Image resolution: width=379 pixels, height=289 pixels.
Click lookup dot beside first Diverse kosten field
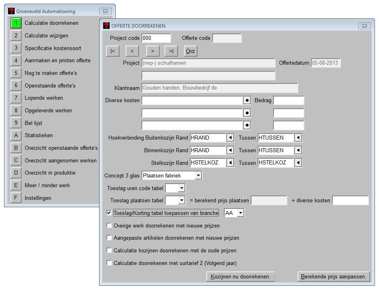click(247, 100)
